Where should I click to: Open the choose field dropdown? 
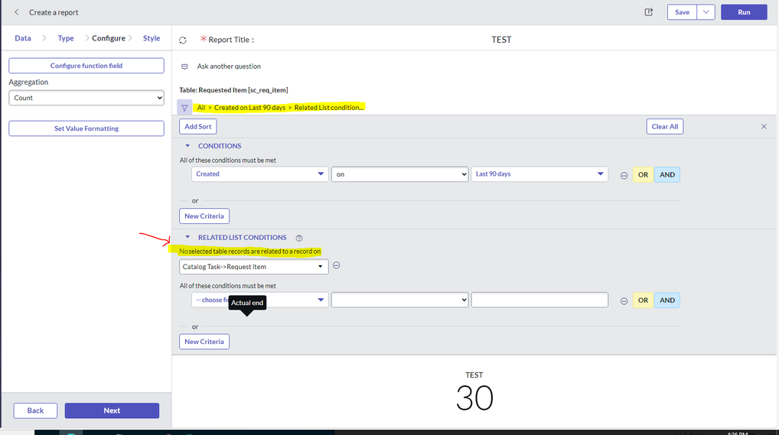click(260, 300)
